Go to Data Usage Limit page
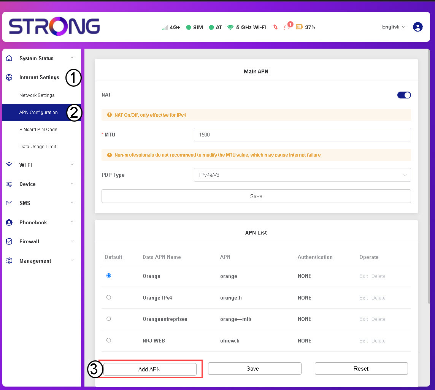 (38, 147)
